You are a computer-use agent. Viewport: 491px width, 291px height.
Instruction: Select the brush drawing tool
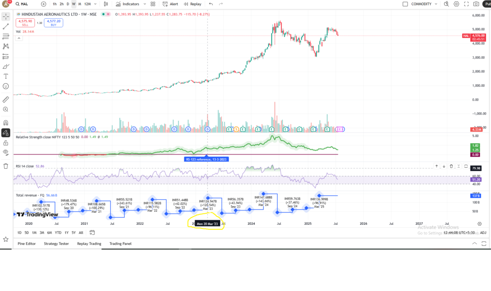[x=6, y=67]
